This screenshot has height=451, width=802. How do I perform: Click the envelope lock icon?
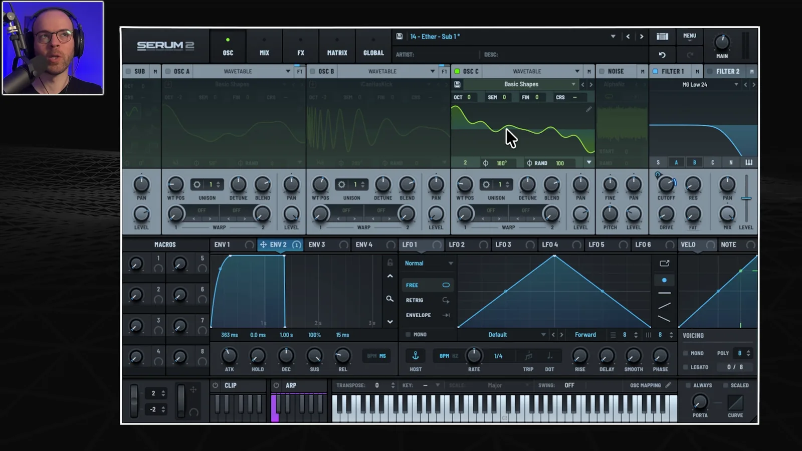click(390, 263)
